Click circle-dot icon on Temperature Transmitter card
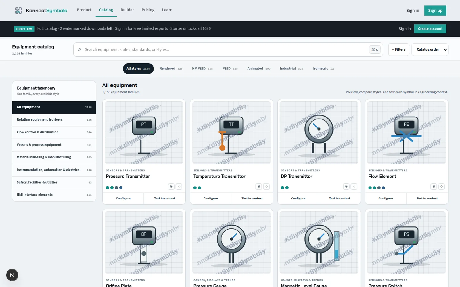Image resolution: width=460 pixels, height=287 pixels. (x=259, y=187)
